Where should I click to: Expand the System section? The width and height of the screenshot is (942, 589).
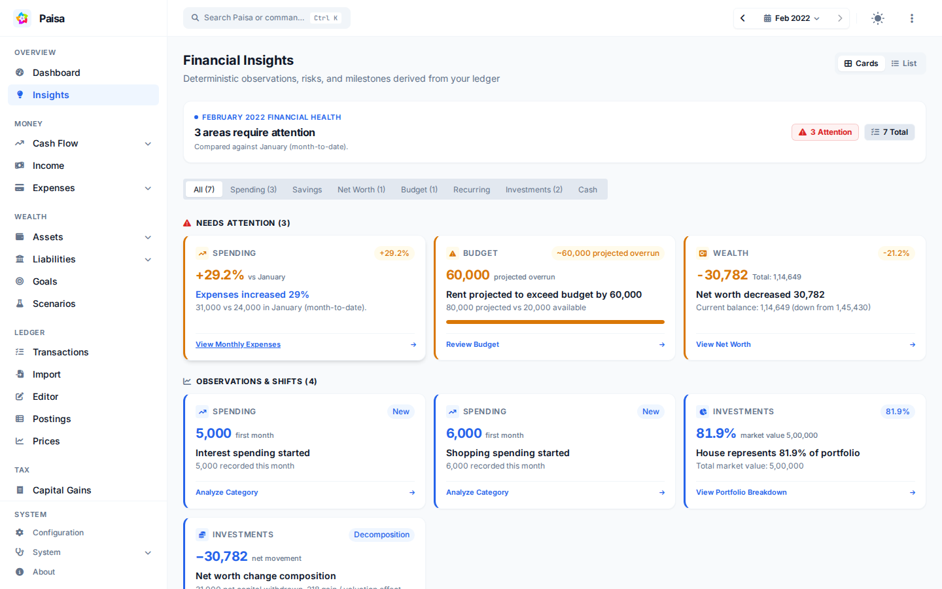pos(148,552)
